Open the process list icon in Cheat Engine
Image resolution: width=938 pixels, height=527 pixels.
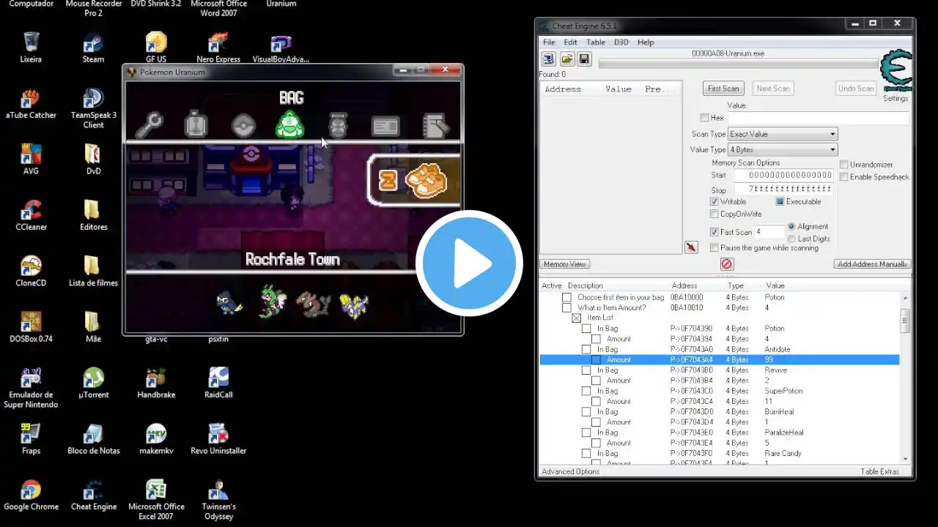[548, 59]
